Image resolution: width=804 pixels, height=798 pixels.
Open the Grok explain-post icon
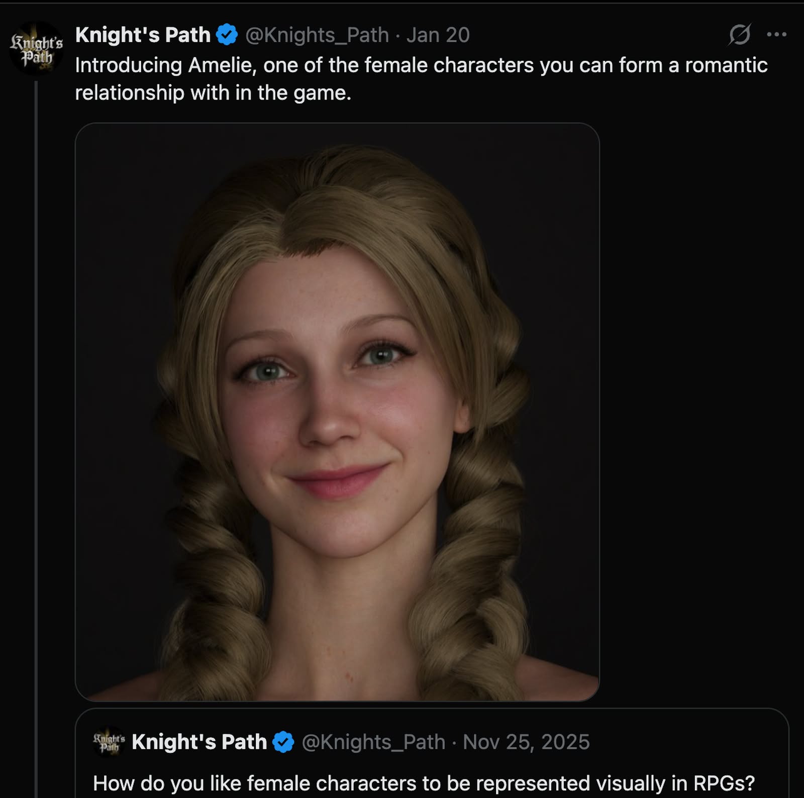tap(740, 35)
